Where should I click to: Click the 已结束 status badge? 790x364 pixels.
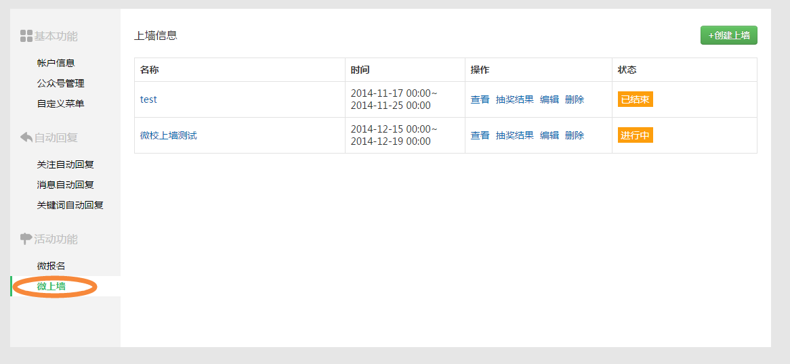pos(636,99)
